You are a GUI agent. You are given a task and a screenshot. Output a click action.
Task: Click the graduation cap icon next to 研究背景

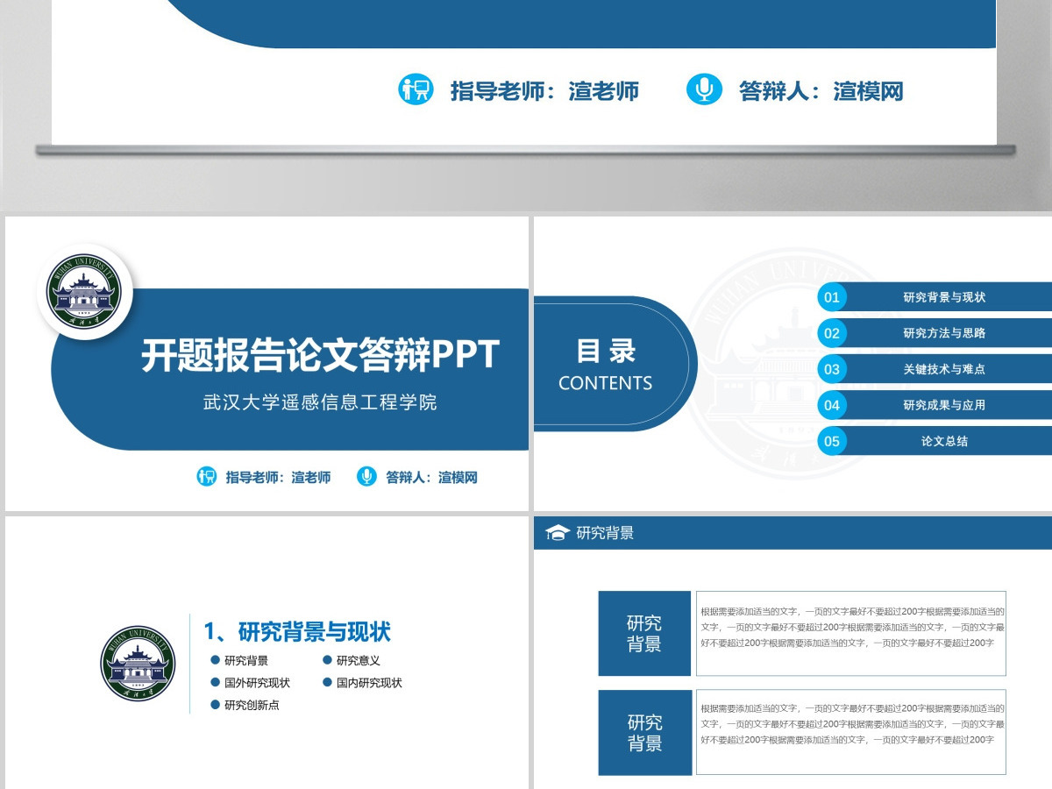tap(558, 532)
